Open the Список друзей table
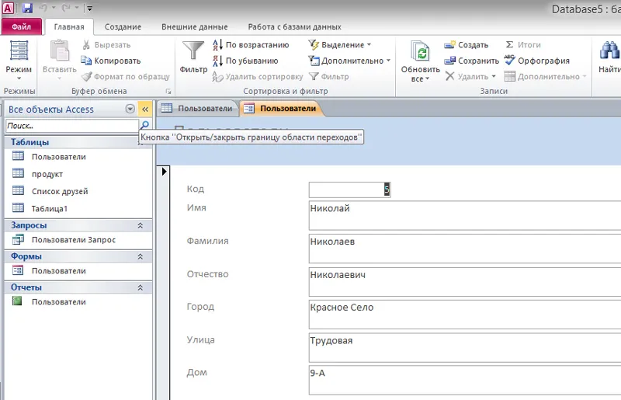 (60, 191)
